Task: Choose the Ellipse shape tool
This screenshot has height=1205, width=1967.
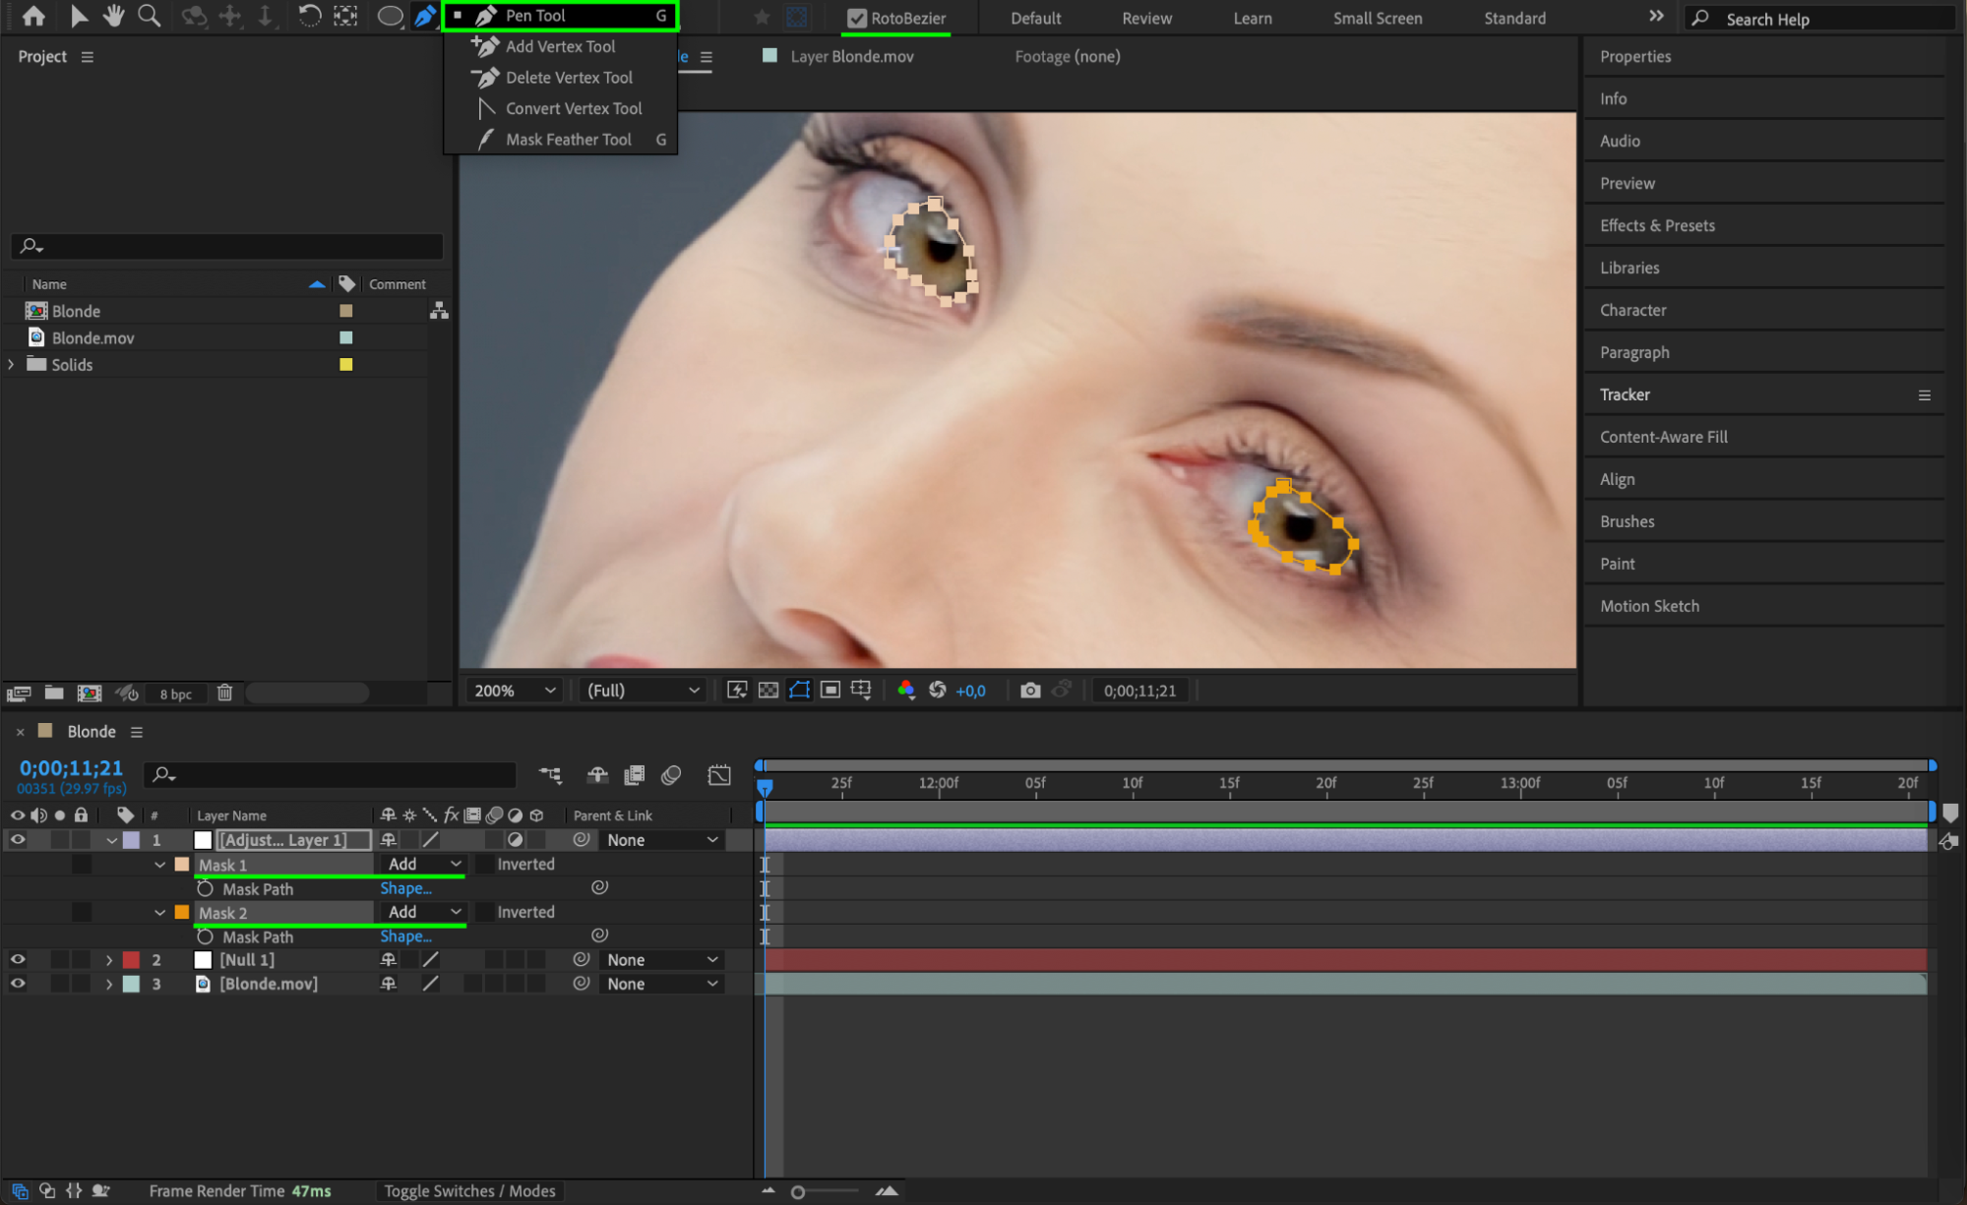Action: [390, 16]
